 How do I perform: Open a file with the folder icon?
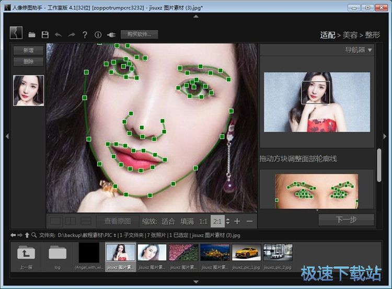pyautogui.click(x=32, y=34)
